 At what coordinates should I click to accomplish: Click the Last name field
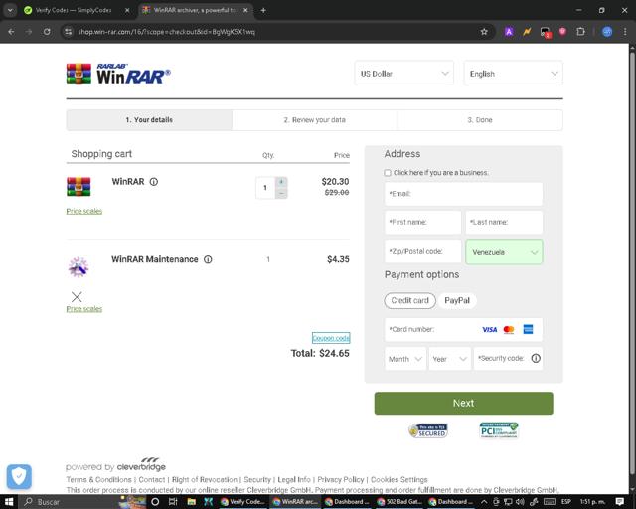tap(504, 222)
